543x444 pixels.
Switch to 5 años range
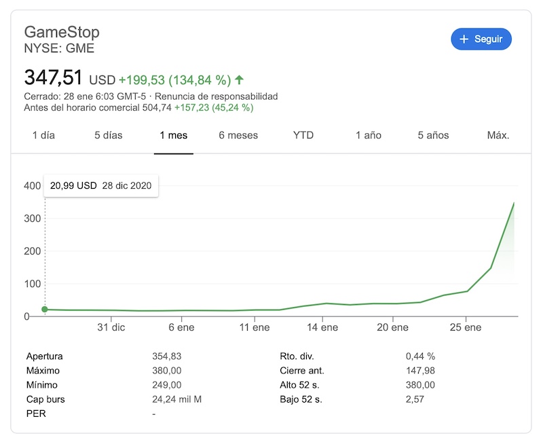[434, 135]
